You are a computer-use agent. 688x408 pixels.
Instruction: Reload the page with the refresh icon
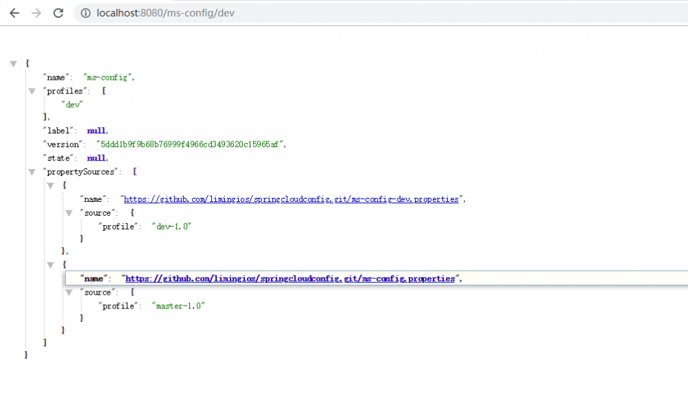(x=58, y=13)
